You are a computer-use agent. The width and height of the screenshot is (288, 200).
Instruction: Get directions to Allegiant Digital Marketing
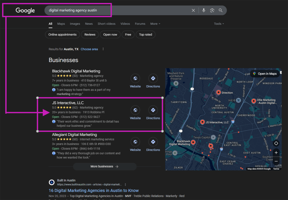click(153, 142)
